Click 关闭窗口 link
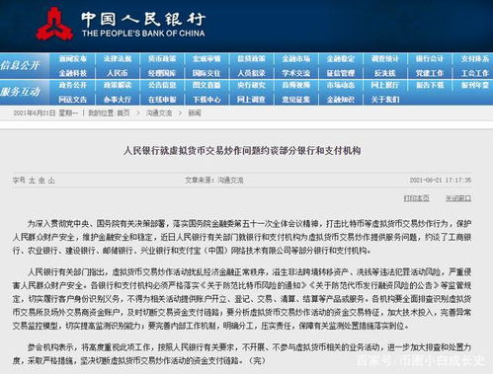The height and width of the screenshot is (374, 493). (458, 198)
